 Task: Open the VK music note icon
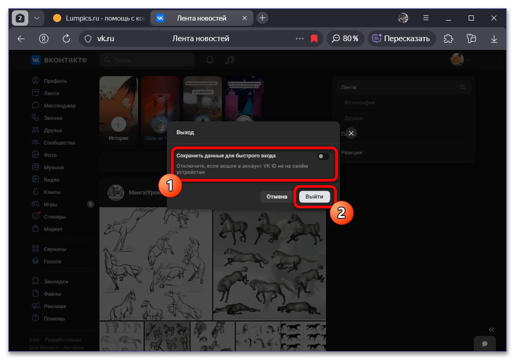click(230, 60)
